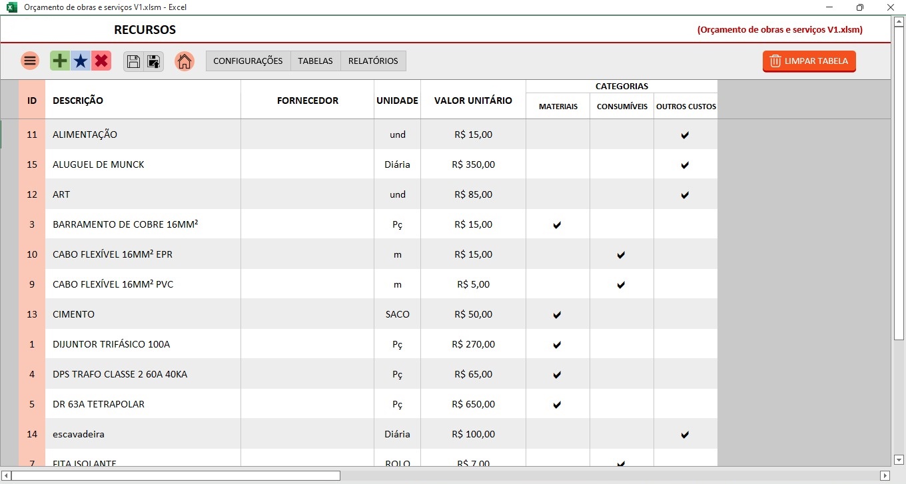Click the LIMPAR TABELA button
Screen dimensions: 906x484
tap(809, 61)
